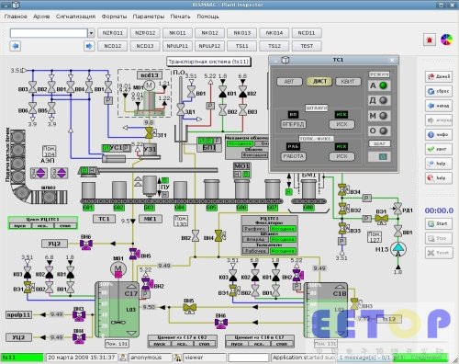Open the Параметры menu
Viewport: 459px width, 364px height.
(149, 17)
